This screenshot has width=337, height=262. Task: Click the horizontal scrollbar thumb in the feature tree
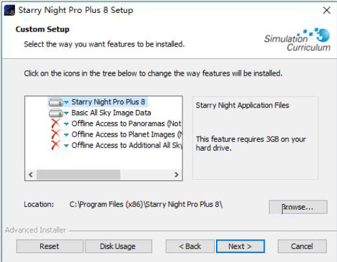tap(78, 175)
